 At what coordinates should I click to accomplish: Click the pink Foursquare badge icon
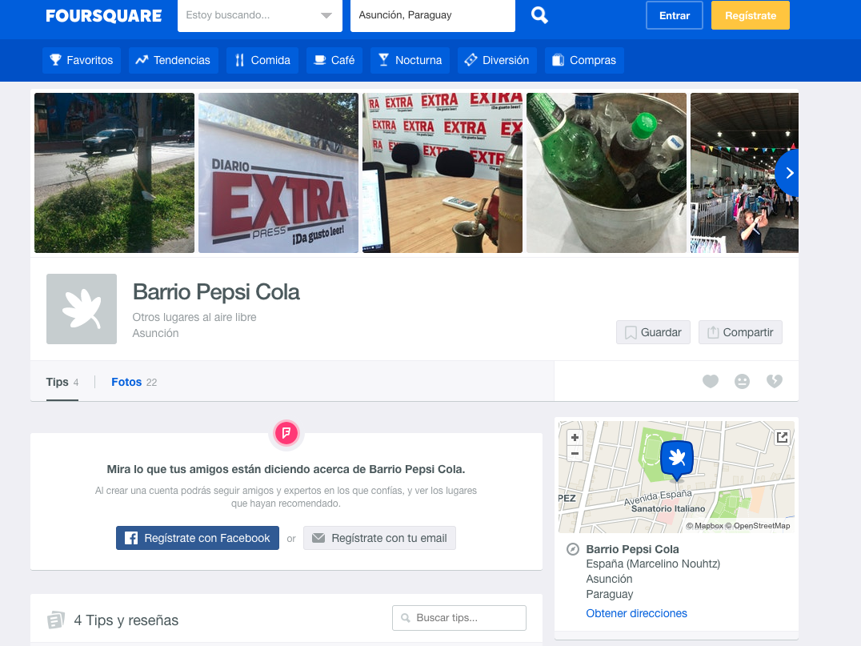[x=286, y=433]
